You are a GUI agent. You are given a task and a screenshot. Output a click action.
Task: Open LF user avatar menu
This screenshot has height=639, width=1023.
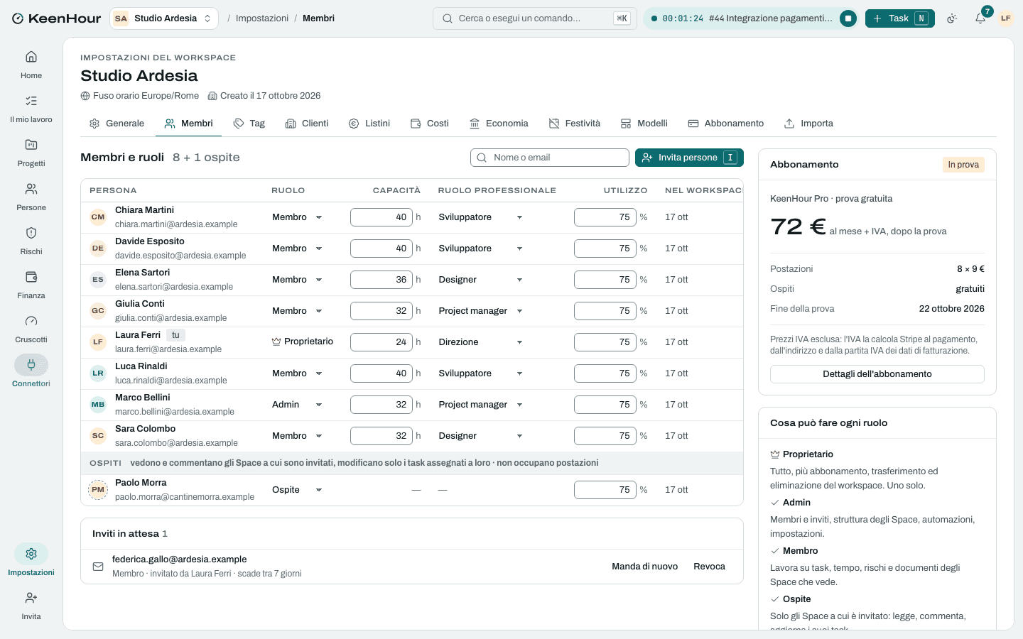[x=1006, y=18]
